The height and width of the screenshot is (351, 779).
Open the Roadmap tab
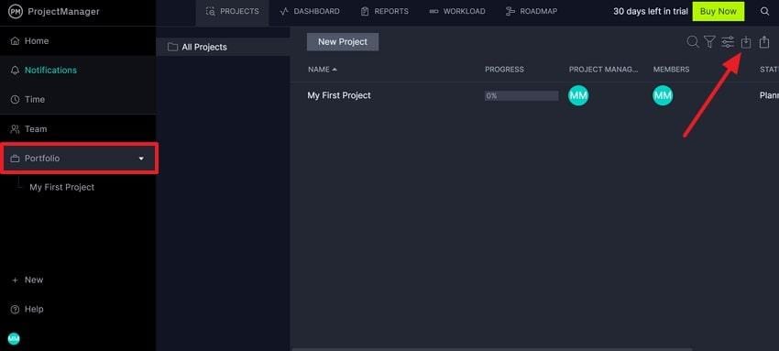(531, 11)
